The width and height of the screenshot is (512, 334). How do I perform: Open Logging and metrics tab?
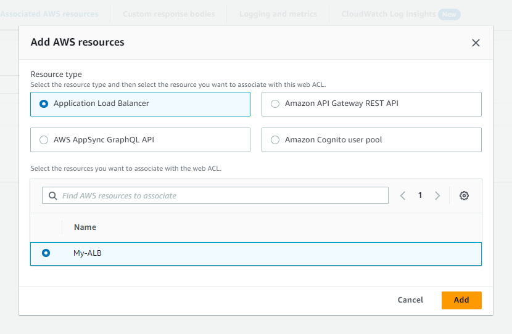tap(278, 14)
